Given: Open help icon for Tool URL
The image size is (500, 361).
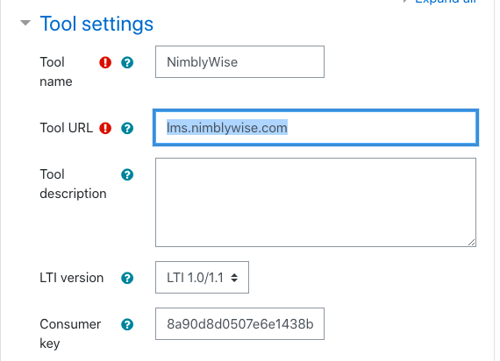Looking at the screenshot, I should coord(127,128).
